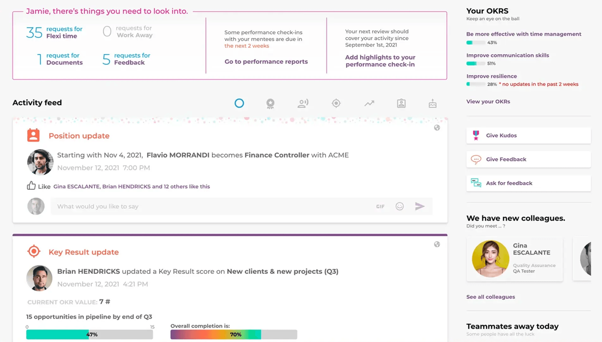This screenshot has height=342, width=602.
Task: Click globe visibility icon on Key Result update
Action: tap(437, 244)
